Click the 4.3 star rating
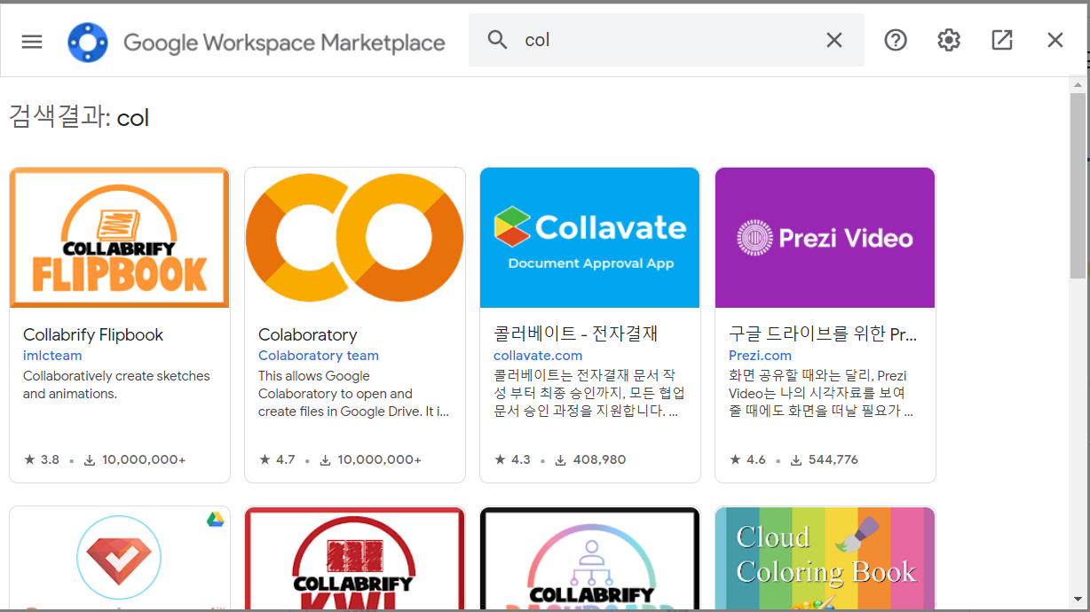The image size is (1090, 612). click(x=512, y=459)
